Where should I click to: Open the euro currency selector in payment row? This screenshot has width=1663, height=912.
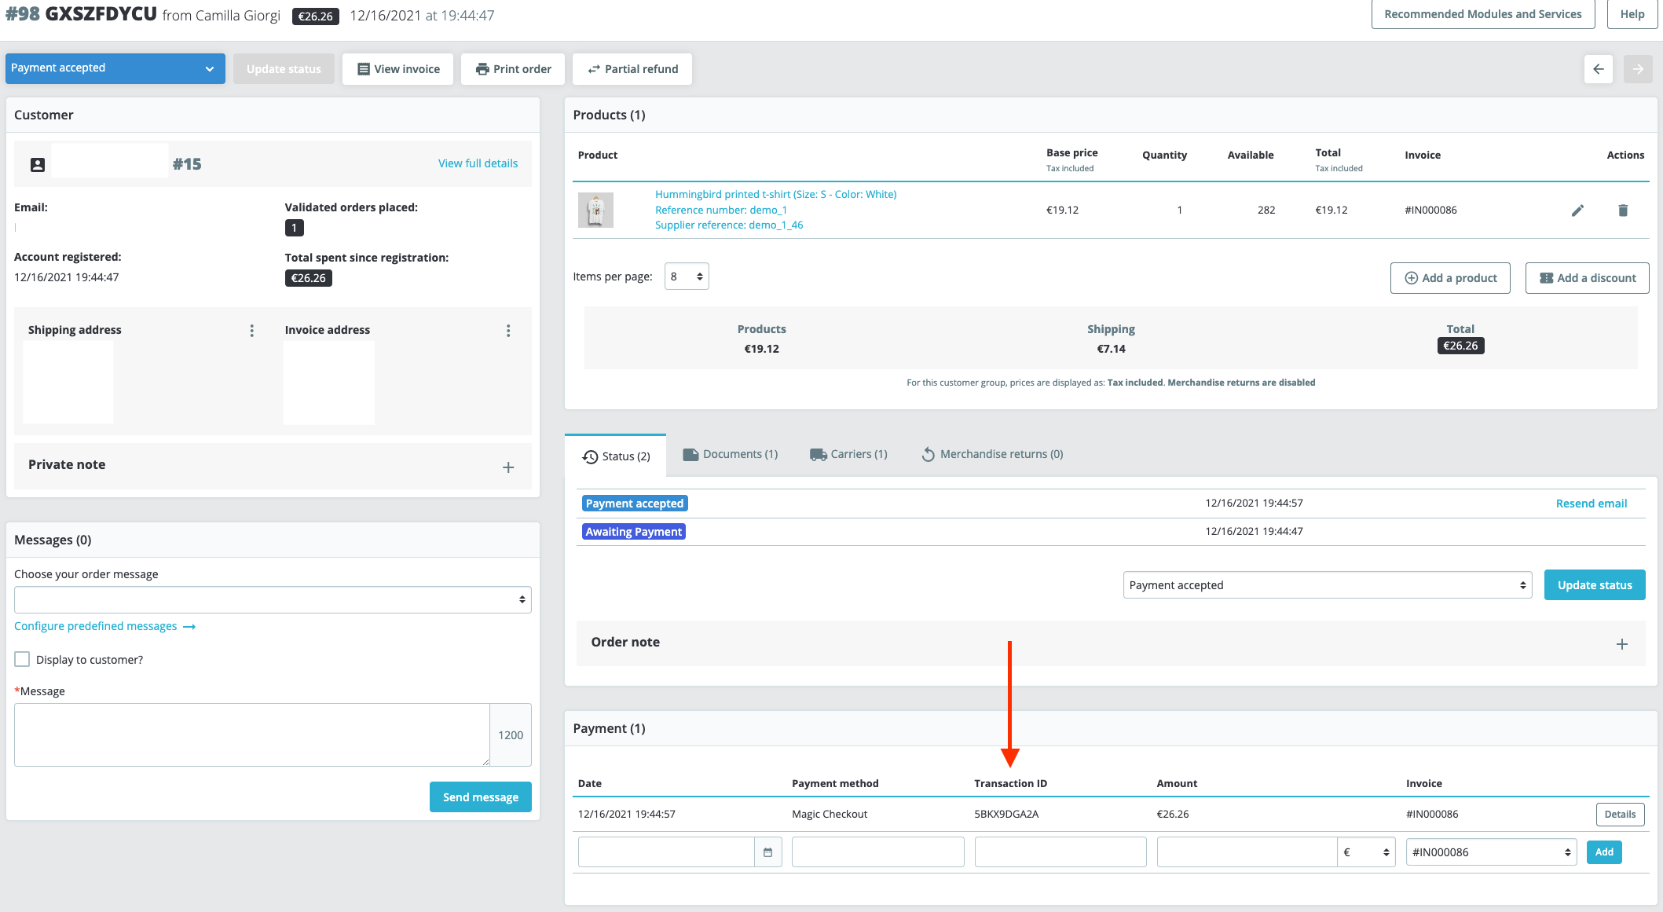pos(1366,852)
